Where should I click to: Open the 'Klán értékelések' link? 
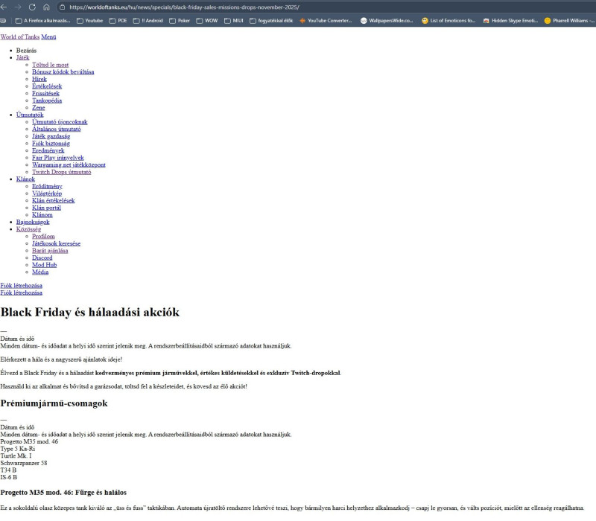click(53, 200)
